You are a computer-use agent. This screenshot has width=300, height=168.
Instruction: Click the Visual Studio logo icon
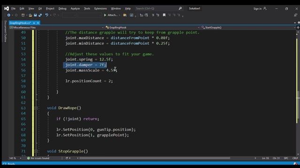[6, 8]
